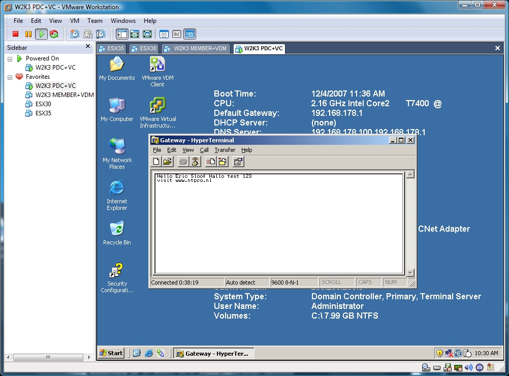Click the HyperTerminal scrollbar down arrow
Viewport: 509px width, 376px height.
coord(410,273)
